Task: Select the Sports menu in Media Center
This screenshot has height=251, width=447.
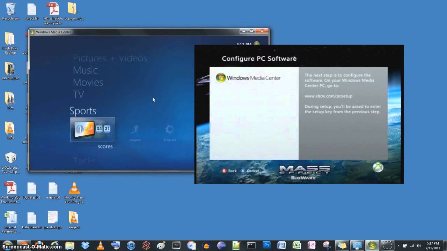Action: 83,111
